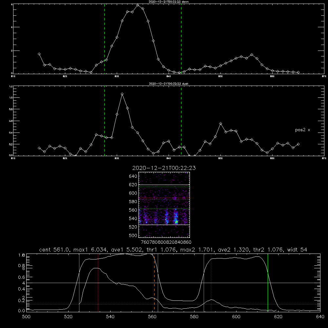Click the '4' tick label on bottom plot y-axis
Image resolution: width=328 pixels, height=328 pixels.
(24, 283)
